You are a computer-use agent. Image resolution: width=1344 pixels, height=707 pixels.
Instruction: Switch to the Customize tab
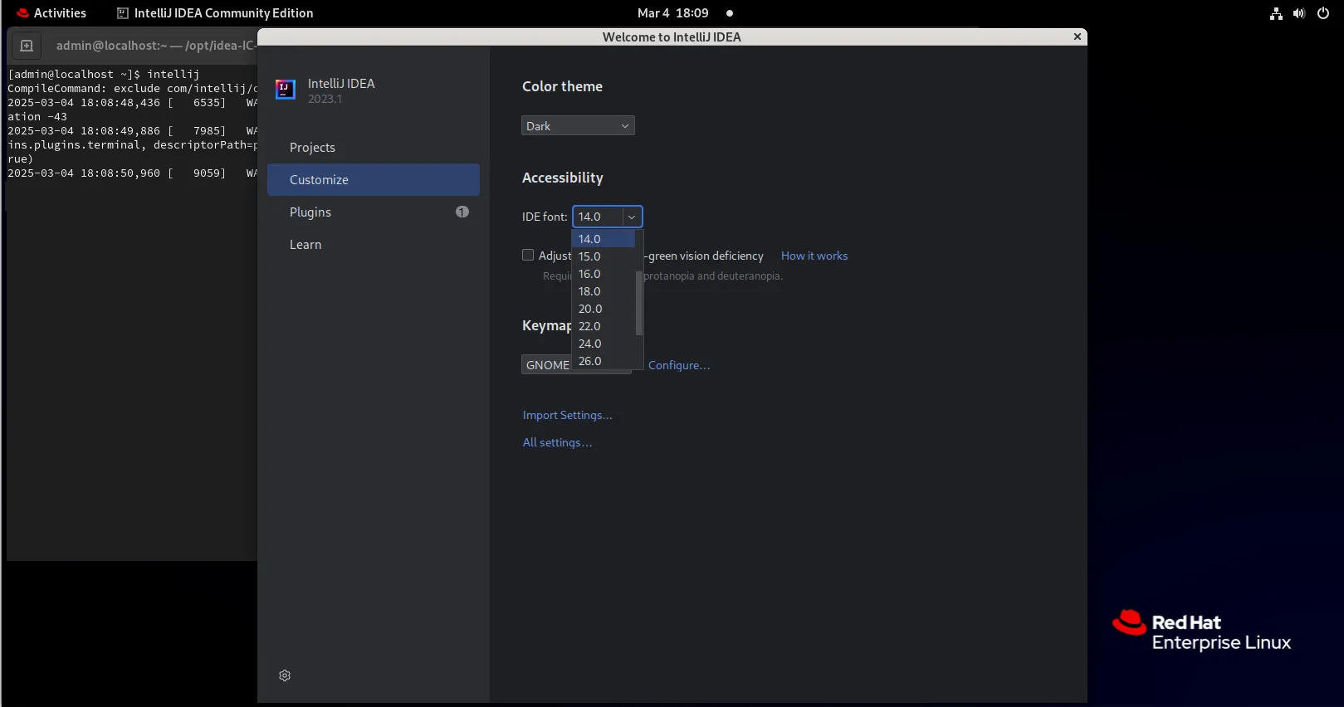point(374,179)
